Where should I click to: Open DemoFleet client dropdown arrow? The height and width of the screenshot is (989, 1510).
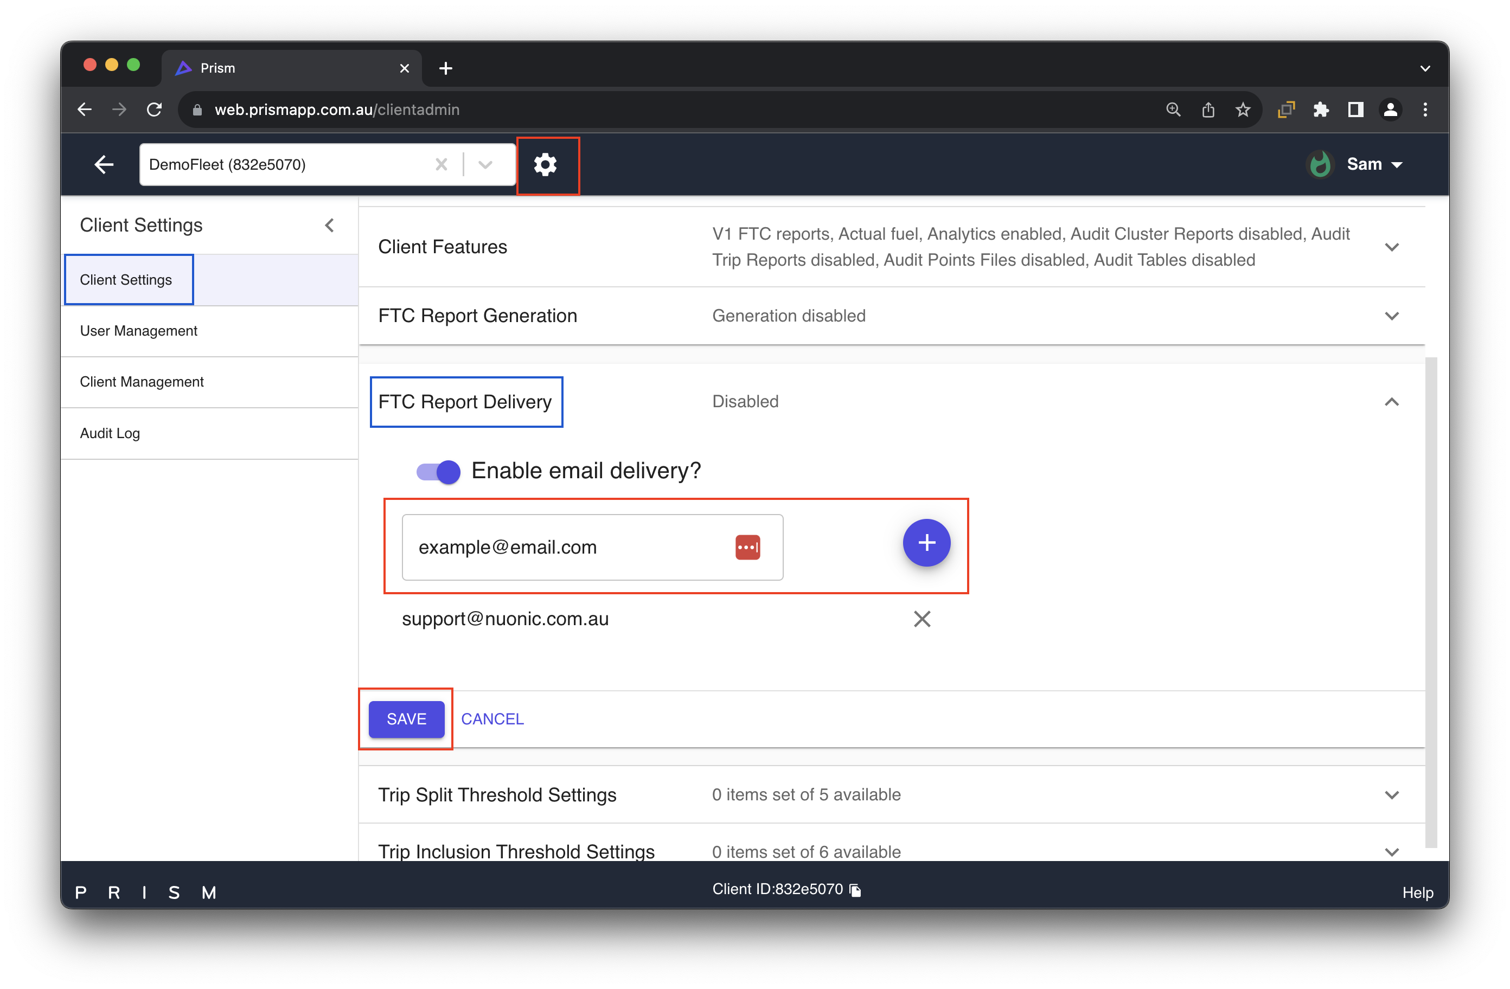(x=485, y=165)
